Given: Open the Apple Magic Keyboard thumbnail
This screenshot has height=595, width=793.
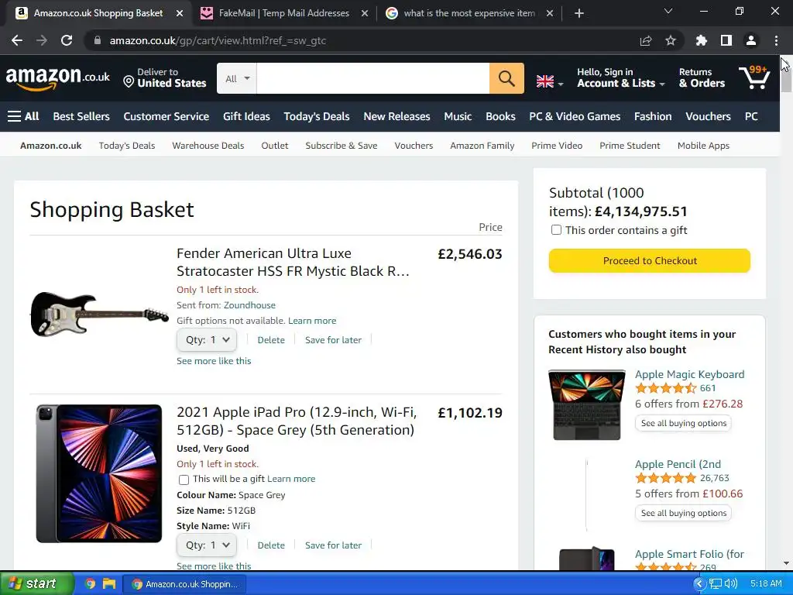Looking at the screenshot, I should (x=587, y=404).
